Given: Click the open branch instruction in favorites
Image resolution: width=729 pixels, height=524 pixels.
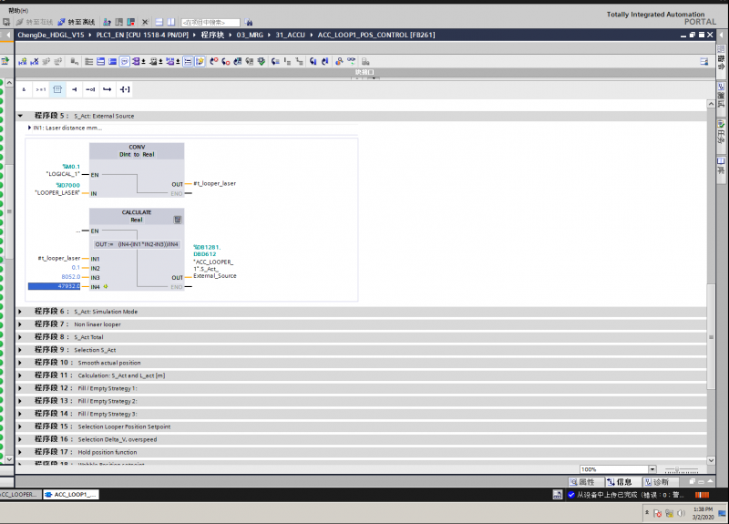Looking at the screenshot, I should [x=107, y=89].
